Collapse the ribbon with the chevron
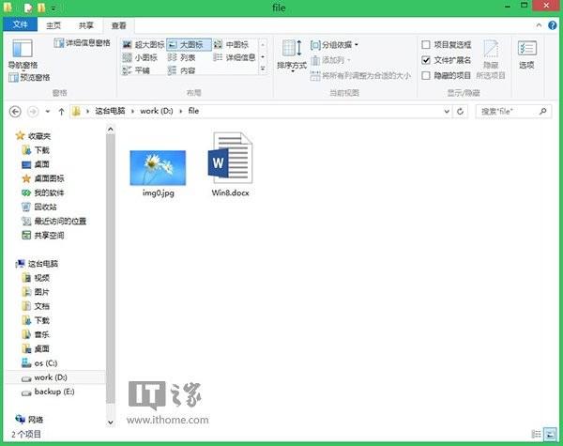Screen dimensions: 563x446 (539, 25)
